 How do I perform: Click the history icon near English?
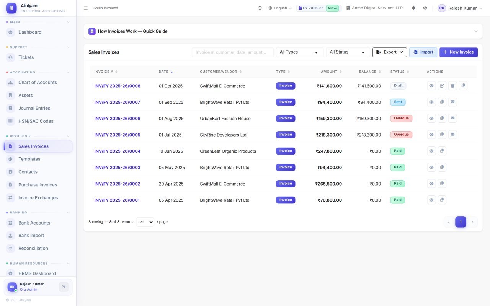260,8
